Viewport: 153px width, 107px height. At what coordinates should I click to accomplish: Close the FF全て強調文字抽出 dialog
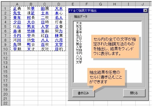coord(145,10)
